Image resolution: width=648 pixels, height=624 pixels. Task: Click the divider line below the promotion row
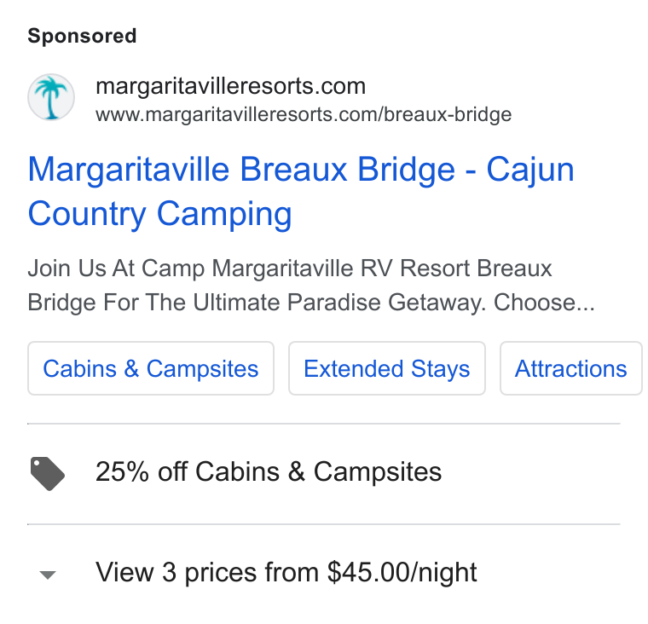[324, 524]
